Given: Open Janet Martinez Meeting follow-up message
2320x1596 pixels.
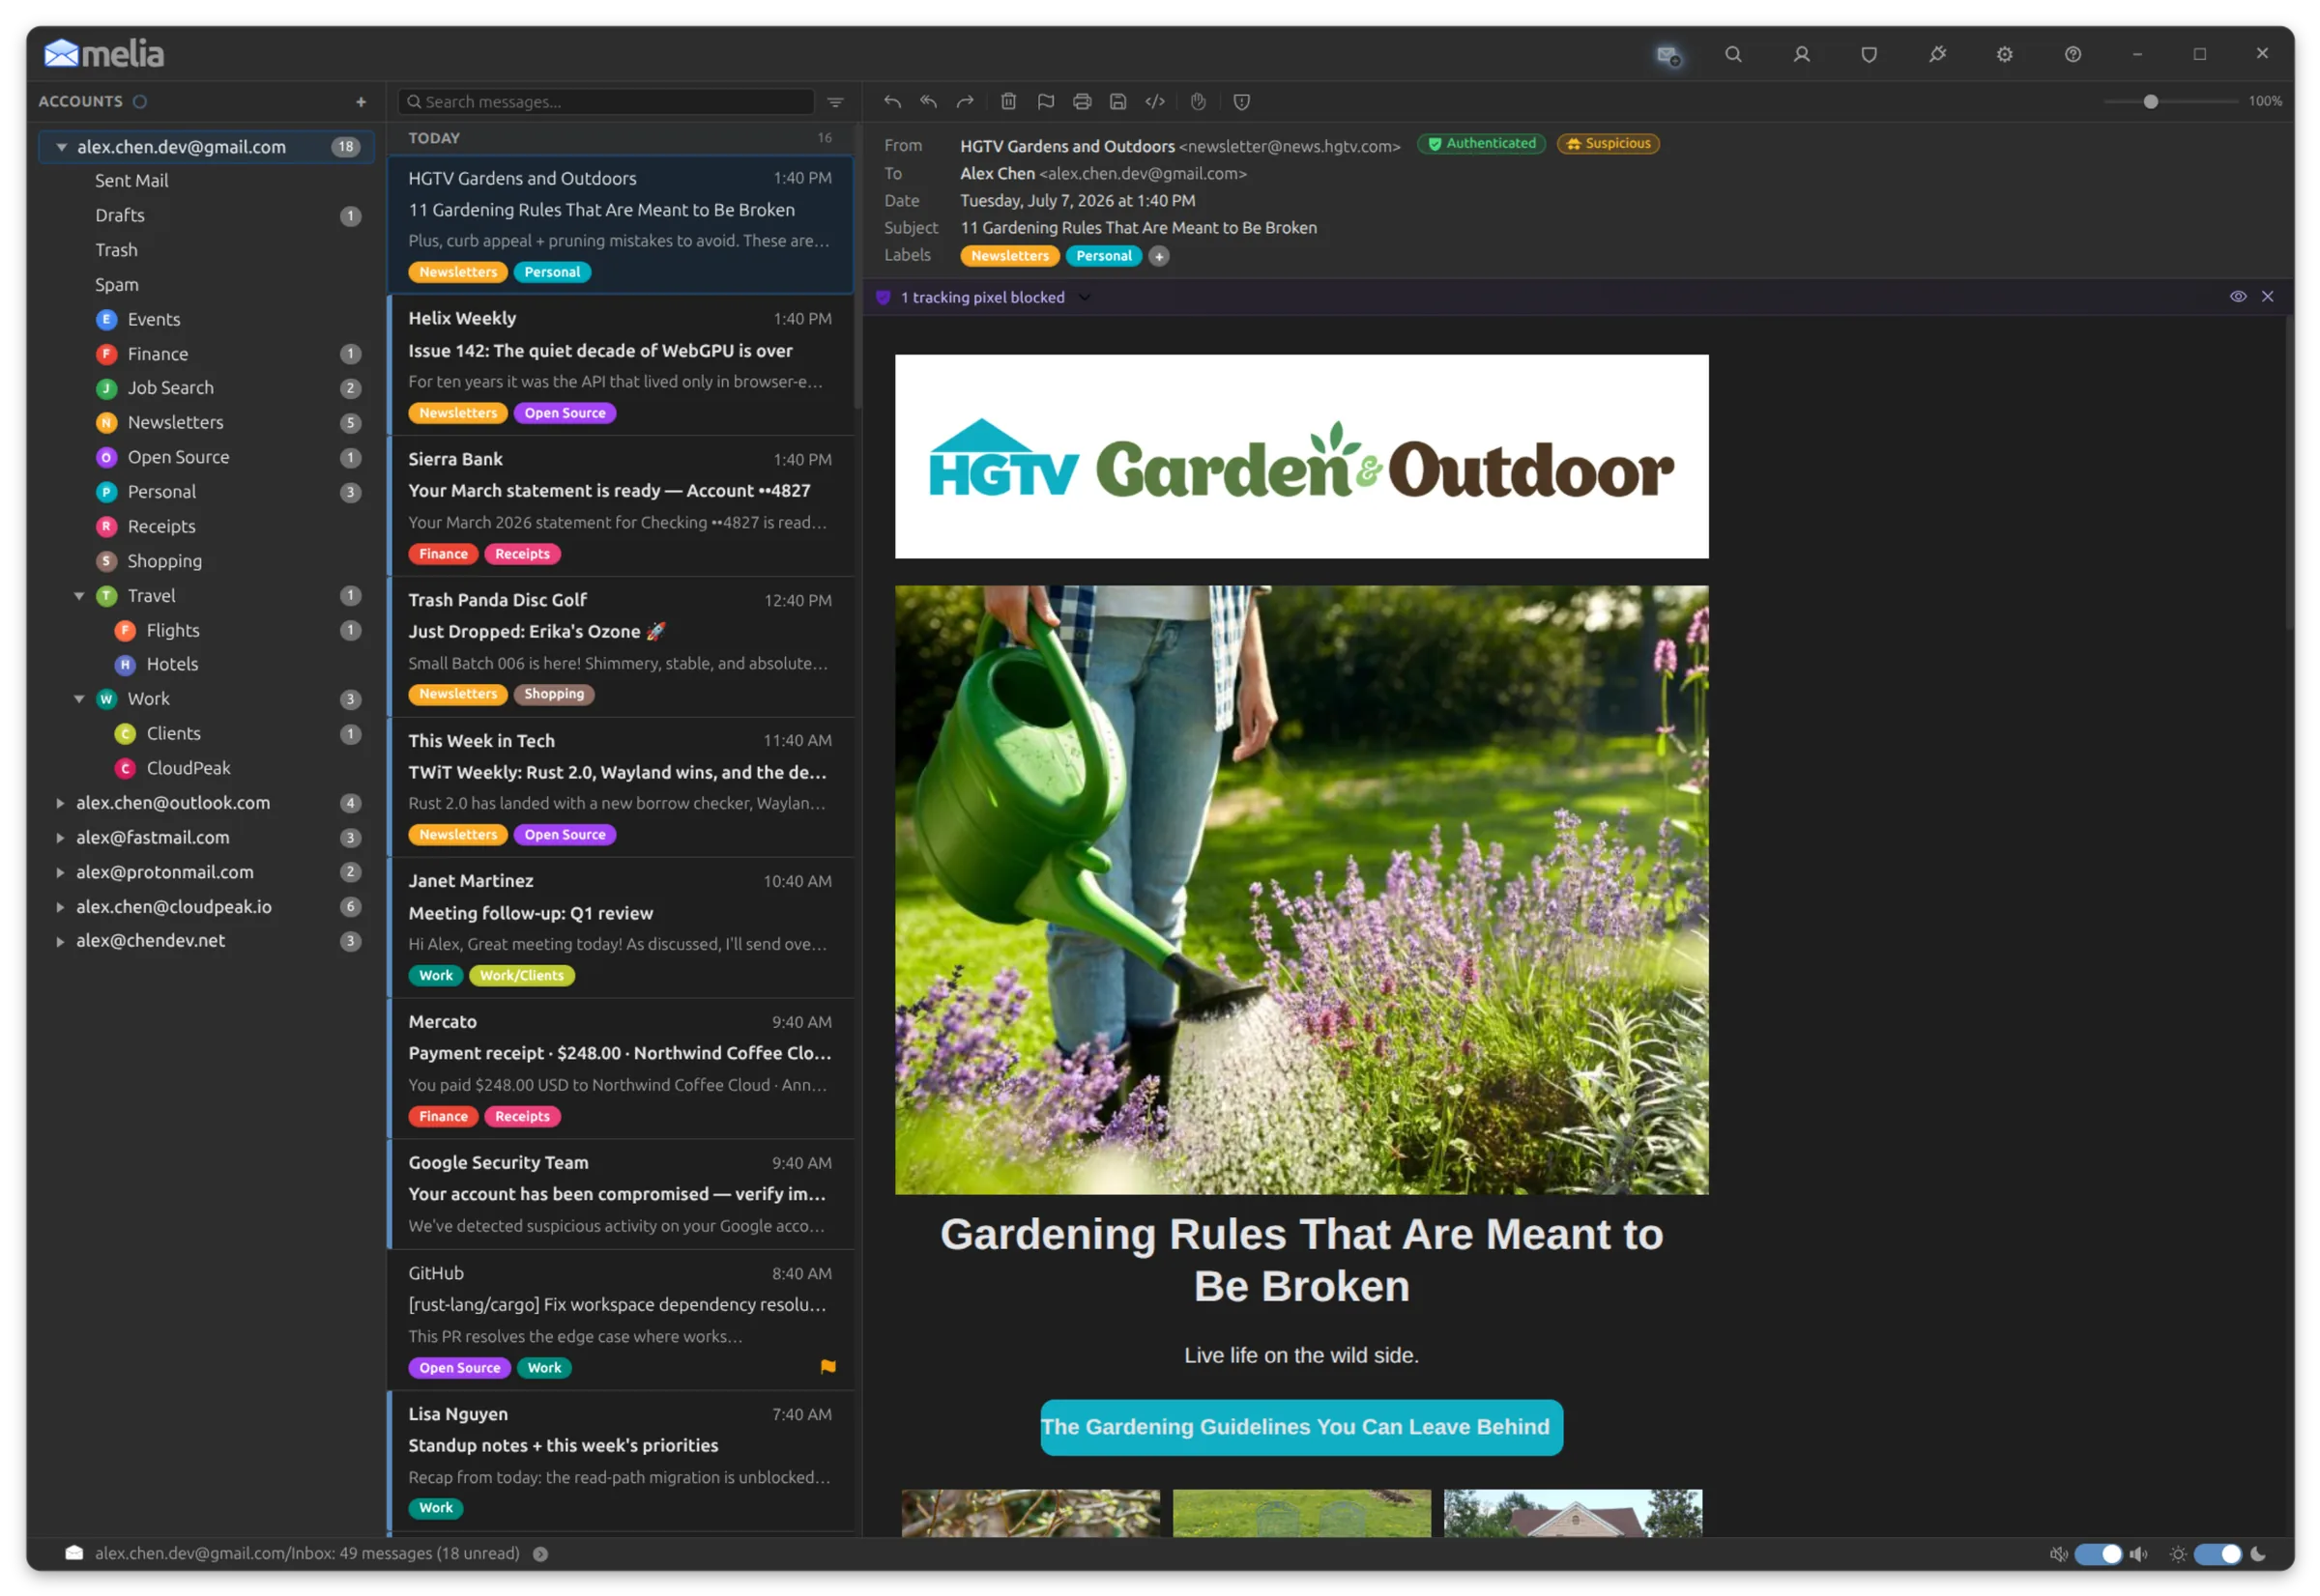Looking at the screenshot, I should coord(622,928).
